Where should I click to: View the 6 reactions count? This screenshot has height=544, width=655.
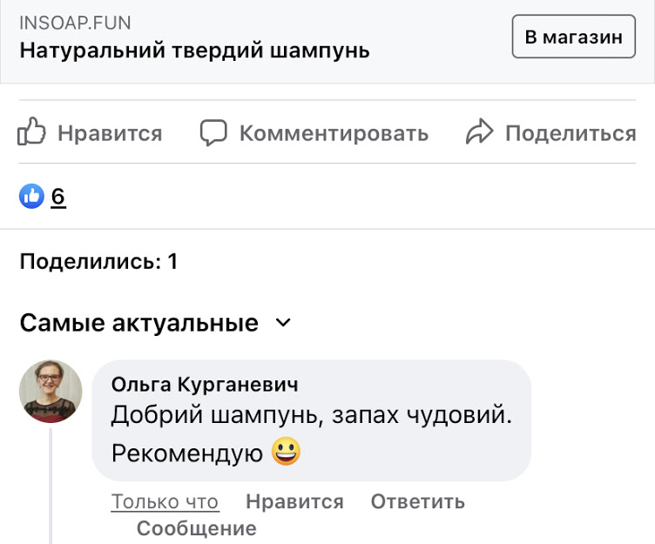tap(58, 197)
